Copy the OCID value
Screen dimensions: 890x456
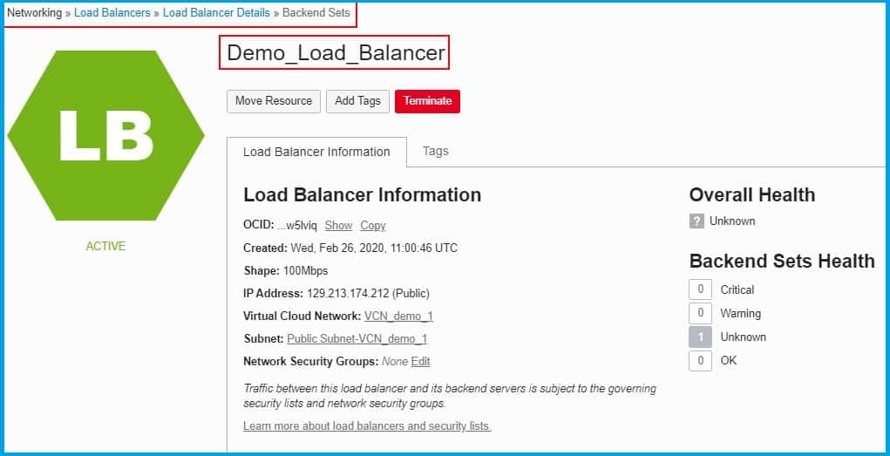pyautogui.click(x=373, y=226)
